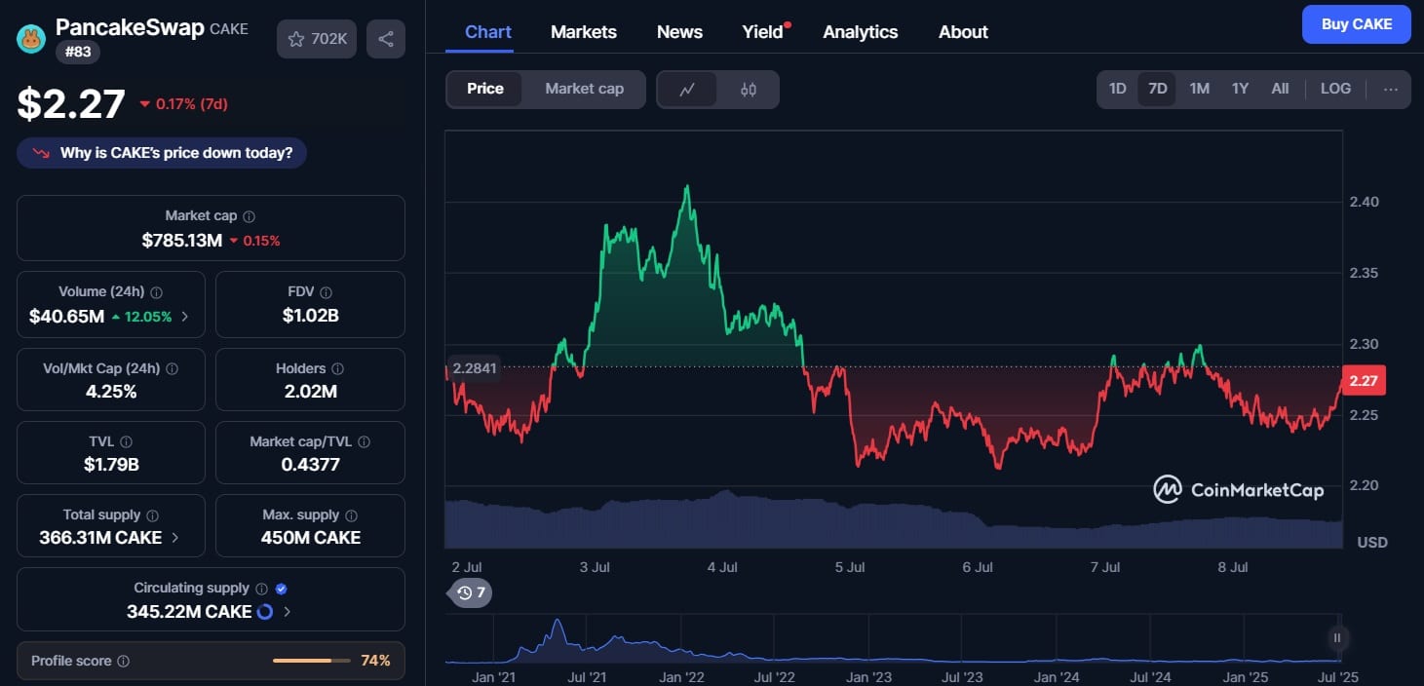Open the share icon button
The height and width of the screenshot is (686, 1424).
[386, 39]
